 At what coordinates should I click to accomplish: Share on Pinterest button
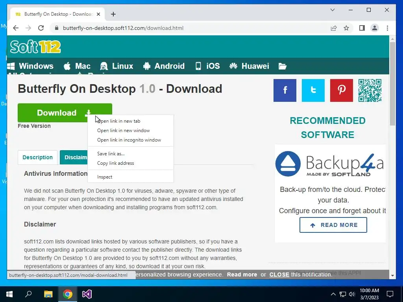tap(342, 90)
